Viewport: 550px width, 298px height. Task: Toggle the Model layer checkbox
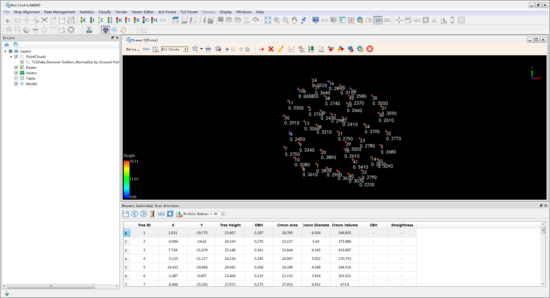click(16, 84)
